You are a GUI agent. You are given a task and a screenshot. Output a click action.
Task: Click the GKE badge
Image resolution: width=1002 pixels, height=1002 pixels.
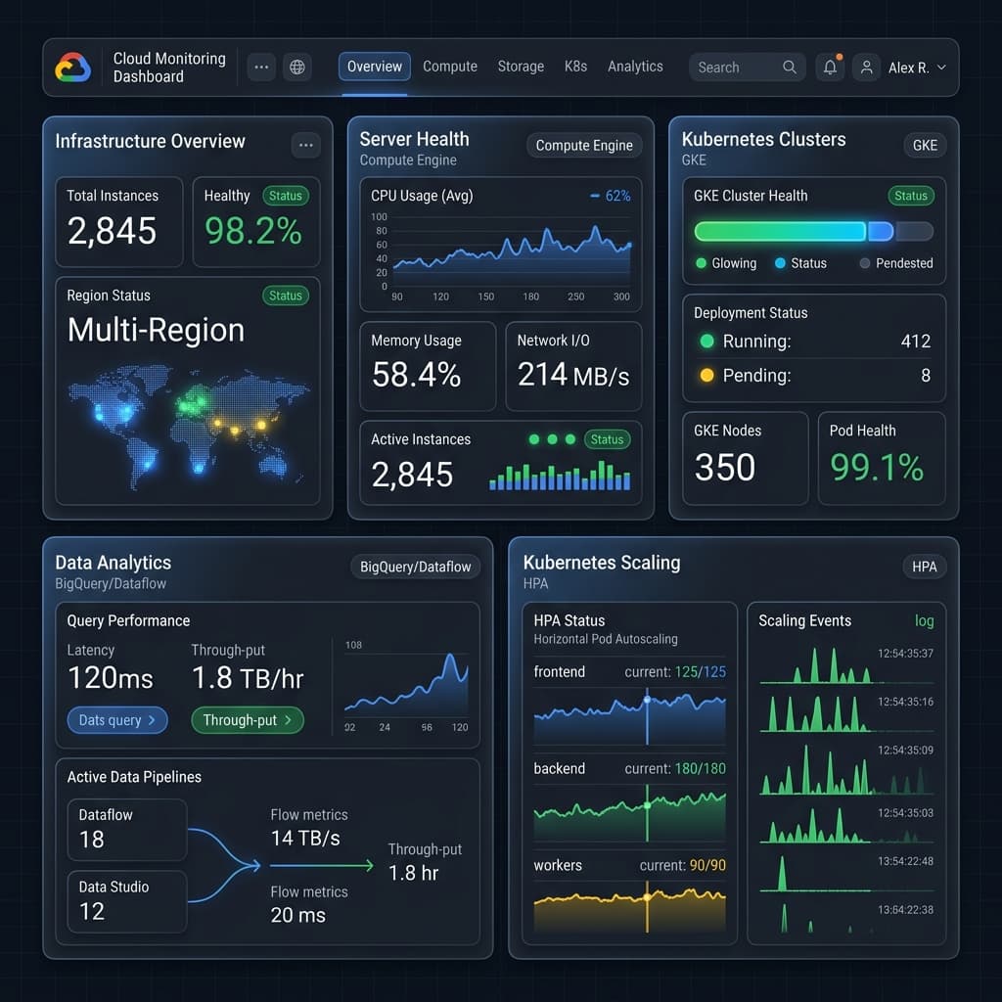[925, 145]
